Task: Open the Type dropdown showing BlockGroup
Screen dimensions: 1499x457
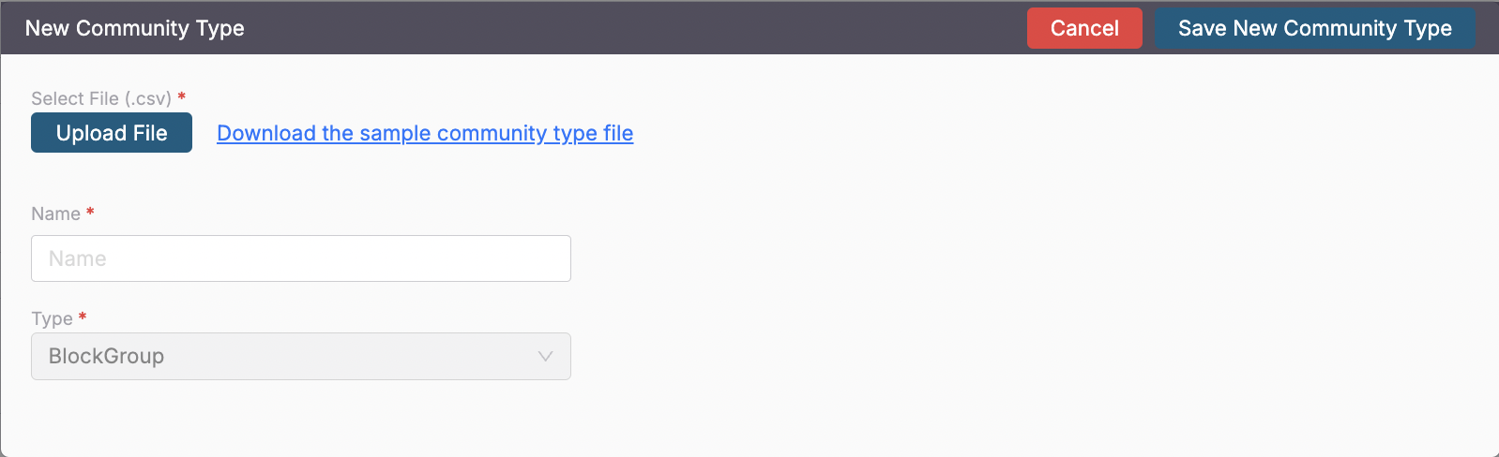Action: coord(300,357)
